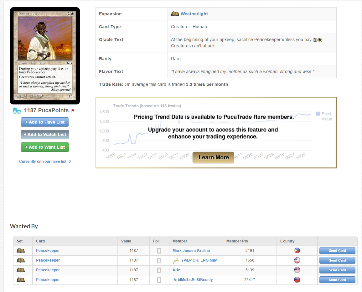The height and width of the screenshot is (292, 362).
Task: Click the blue PucaPoints coin stack icon
Action: click(17, 111)
